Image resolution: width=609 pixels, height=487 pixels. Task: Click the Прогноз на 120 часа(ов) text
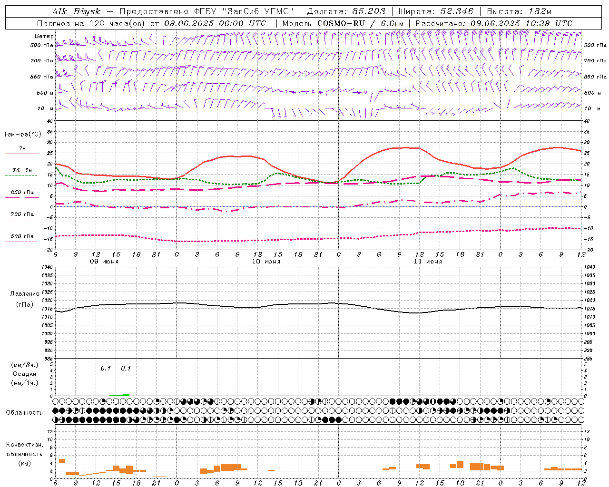[x=91, y=23]
